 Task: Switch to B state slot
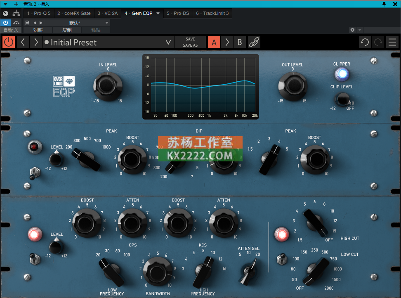(x=240, y=42)
